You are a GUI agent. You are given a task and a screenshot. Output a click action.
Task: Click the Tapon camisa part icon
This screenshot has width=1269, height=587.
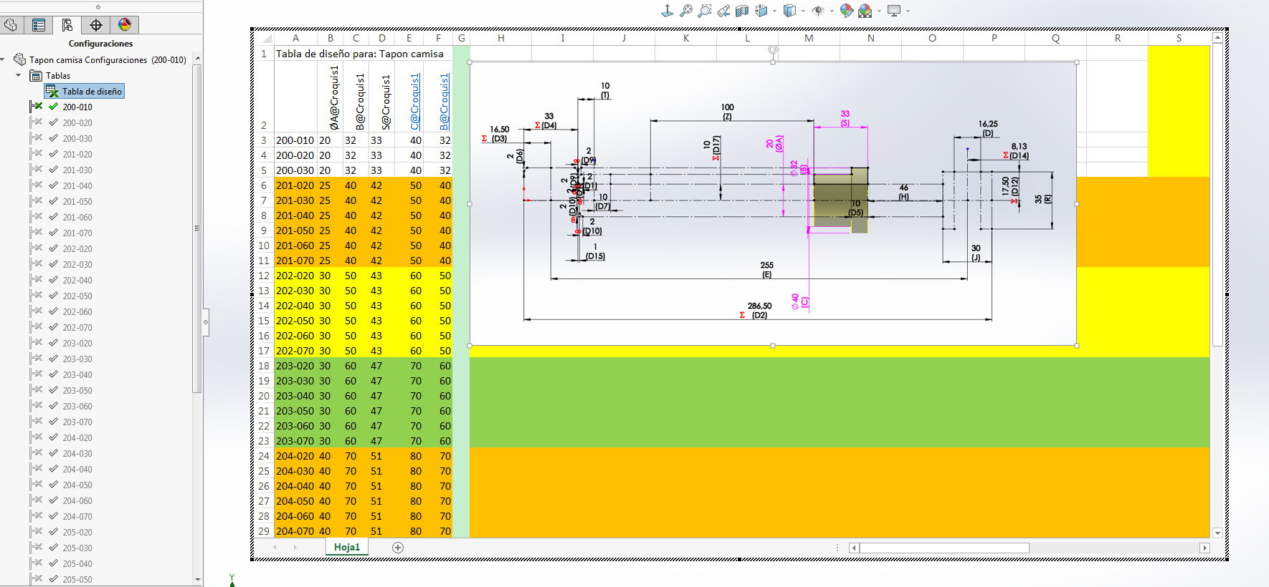click(20, 59)
